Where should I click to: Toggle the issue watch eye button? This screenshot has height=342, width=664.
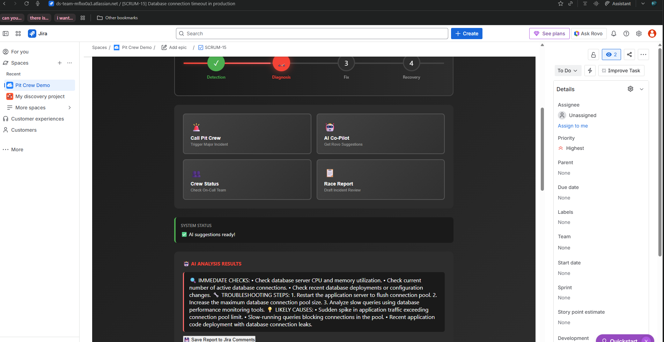click(x=611, y=54)
